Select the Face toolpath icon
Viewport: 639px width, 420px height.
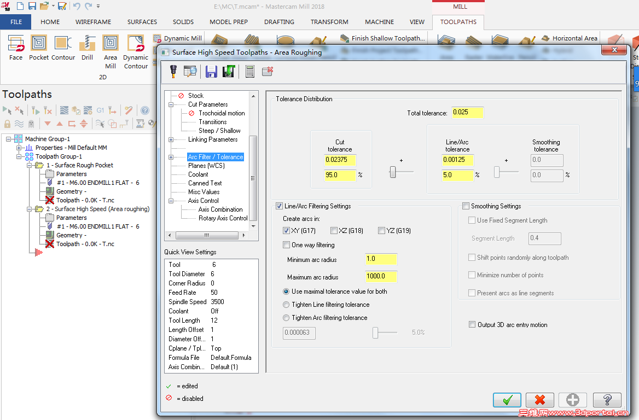pos(16,48)
